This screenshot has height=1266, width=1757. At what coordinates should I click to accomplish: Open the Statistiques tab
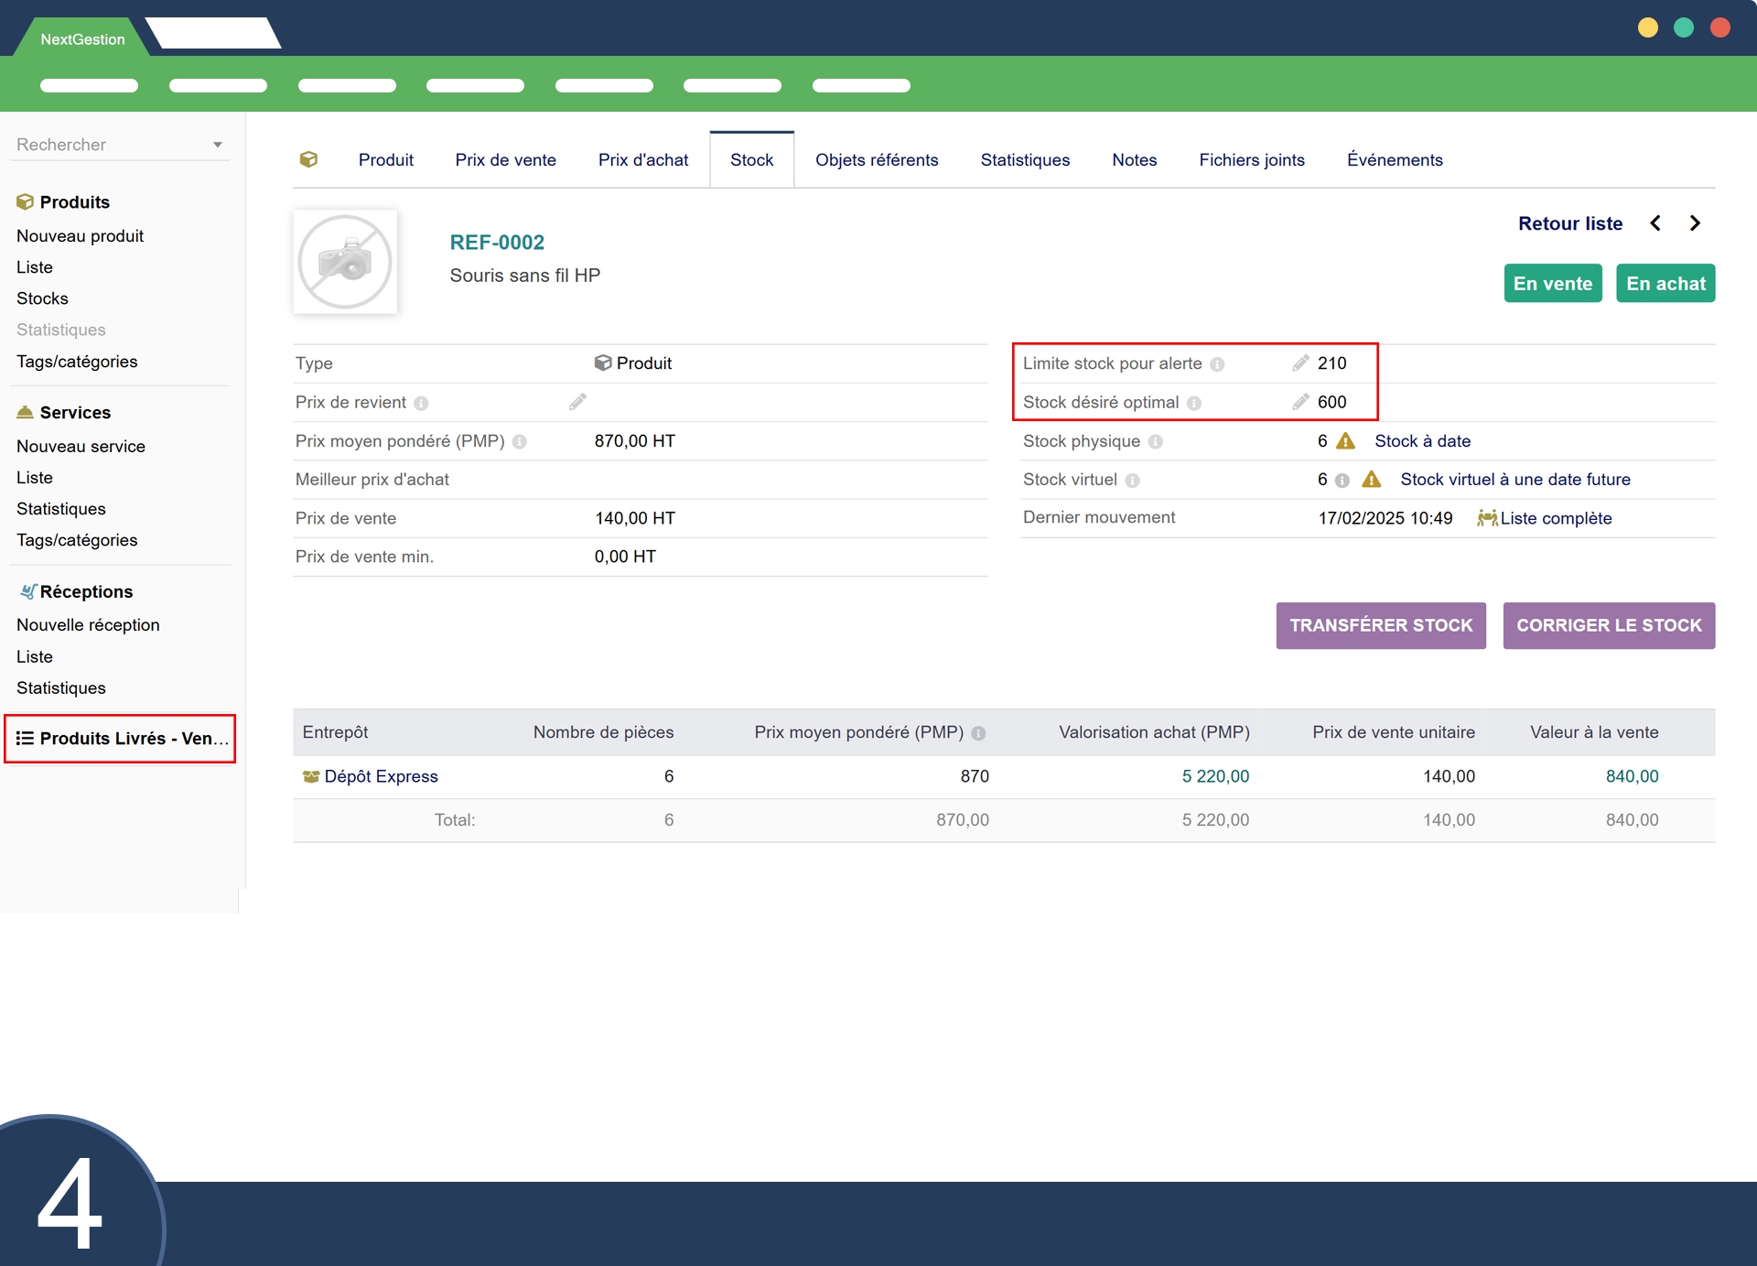(x=1024, y=160)
